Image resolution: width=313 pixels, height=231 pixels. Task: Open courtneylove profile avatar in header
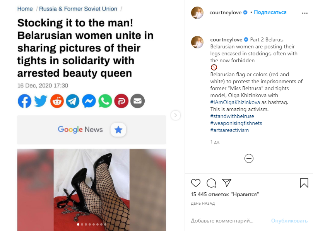[197, 12]
